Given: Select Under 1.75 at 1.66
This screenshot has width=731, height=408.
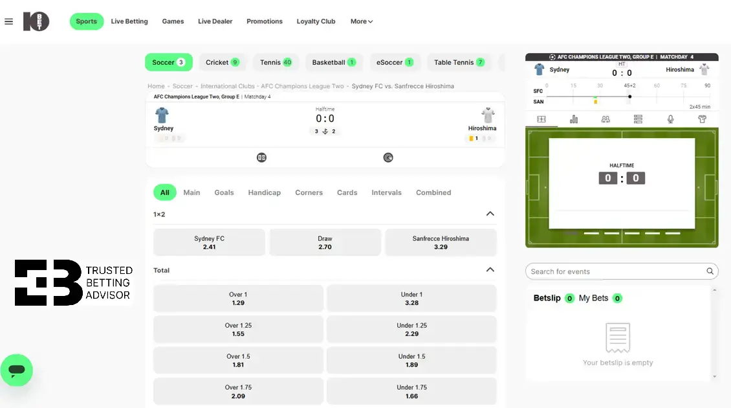Looking at the screenshot, I should [411, 391].
